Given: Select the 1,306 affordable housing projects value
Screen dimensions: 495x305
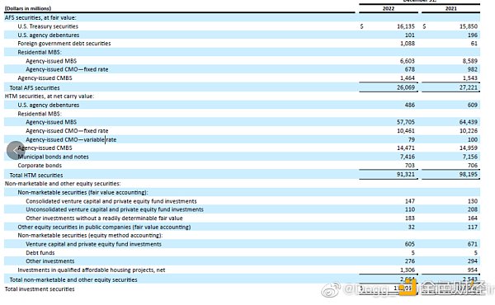Looking at the screenshot, I should (x=408, y=270).
